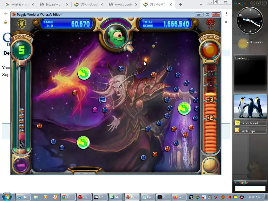268x201 pixels.
Task: Switch to the Notepad 'Un...' taskbar button
Action: tap(148, 197)
